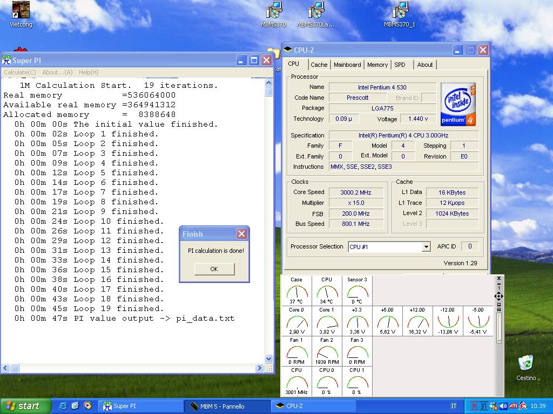Click the APIC ID field in CPU-Z
Image resolution: width=553 pixels, height=414 pixels.
tap(469, 246)
